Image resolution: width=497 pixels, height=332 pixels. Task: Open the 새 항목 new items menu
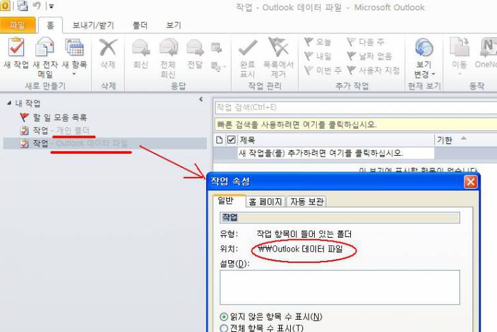point(74,57)
